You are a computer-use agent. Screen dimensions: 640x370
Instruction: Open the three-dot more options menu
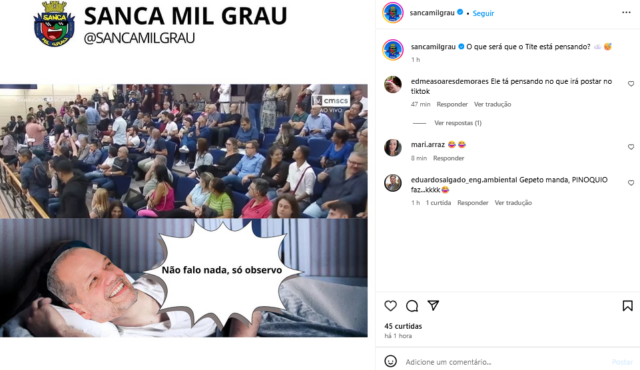(627, 13)
